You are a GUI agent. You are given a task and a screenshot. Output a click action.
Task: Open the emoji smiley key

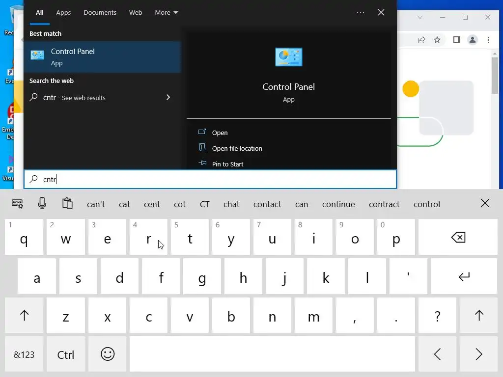point(108,354)
